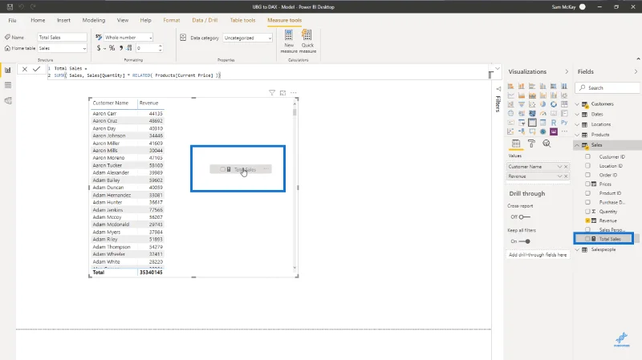
Task: Apply currency format with dollar sign
Action: [x=99, y=48]
